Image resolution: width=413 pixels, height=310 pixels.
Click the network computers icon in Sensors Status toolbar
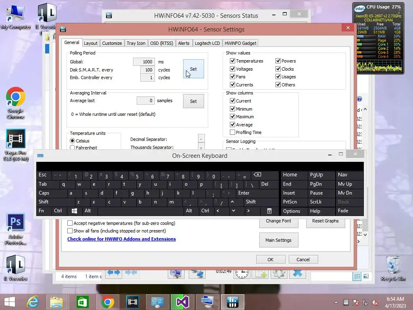click(197, 274)
